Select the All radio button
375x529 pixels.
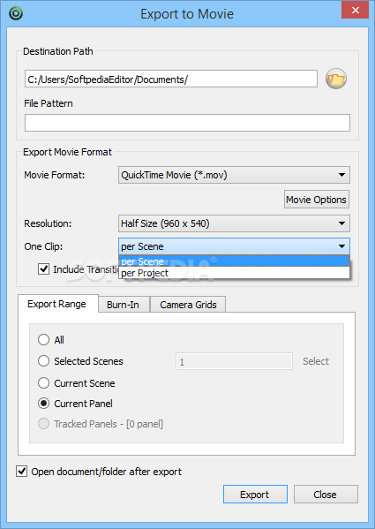(43, 339)
